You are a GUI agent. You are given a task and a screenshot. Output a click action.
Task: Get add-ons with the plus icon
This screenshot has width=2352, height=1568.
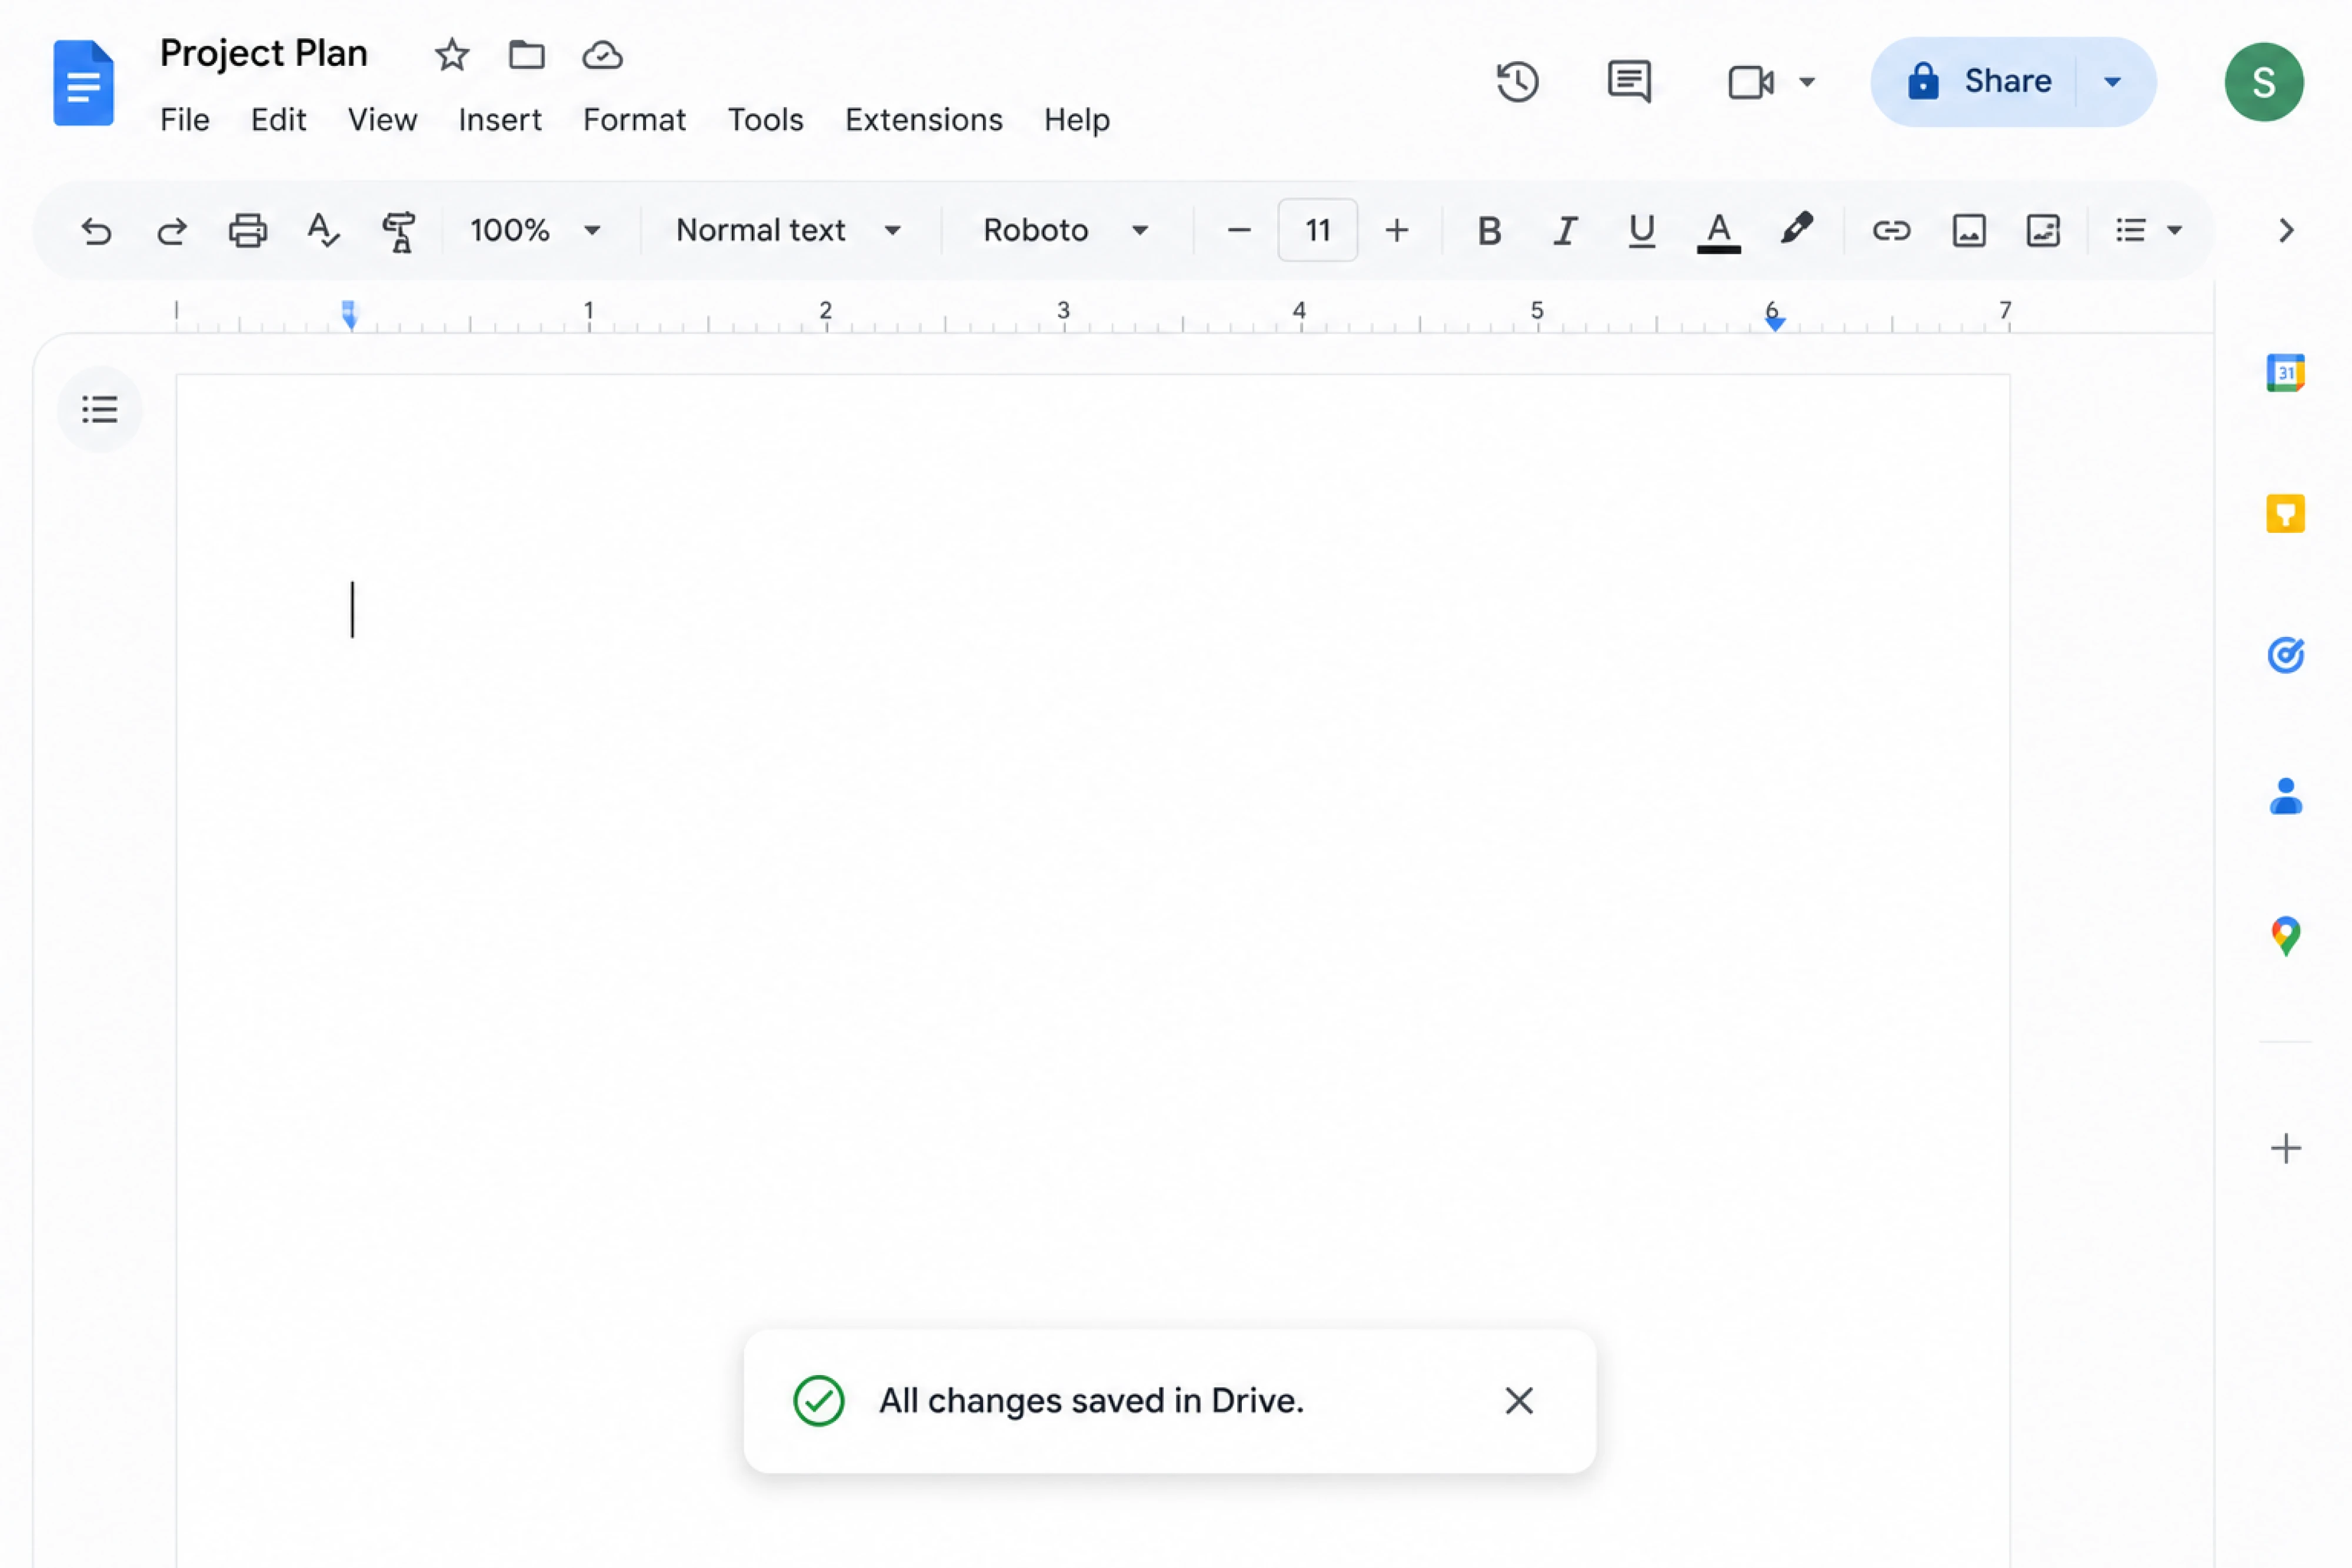click(x=2286, y=1148)
